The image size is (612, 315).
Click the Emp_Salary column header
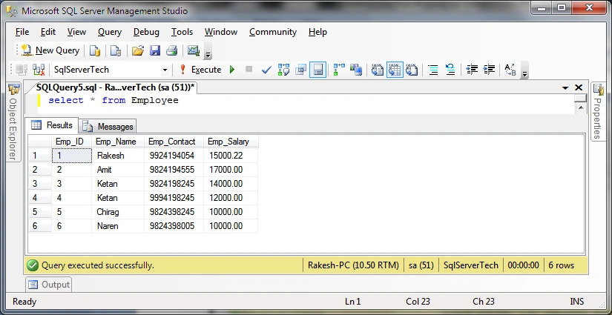pyautogui.click(x=228, y=142)
